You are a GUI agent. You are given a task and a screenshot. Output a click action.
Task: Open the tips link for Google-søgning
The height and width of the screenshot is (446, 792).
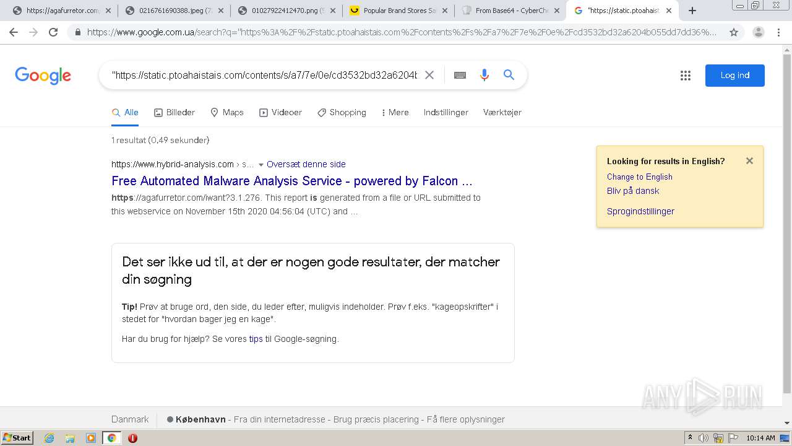(256, 339)
